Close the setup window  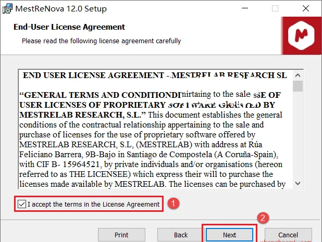click(x=306, y=8)
